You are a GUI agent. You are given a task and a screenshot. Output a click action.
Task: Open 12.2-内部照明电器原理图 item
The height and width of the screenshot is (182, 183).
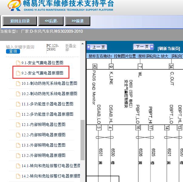coord(43,135)
